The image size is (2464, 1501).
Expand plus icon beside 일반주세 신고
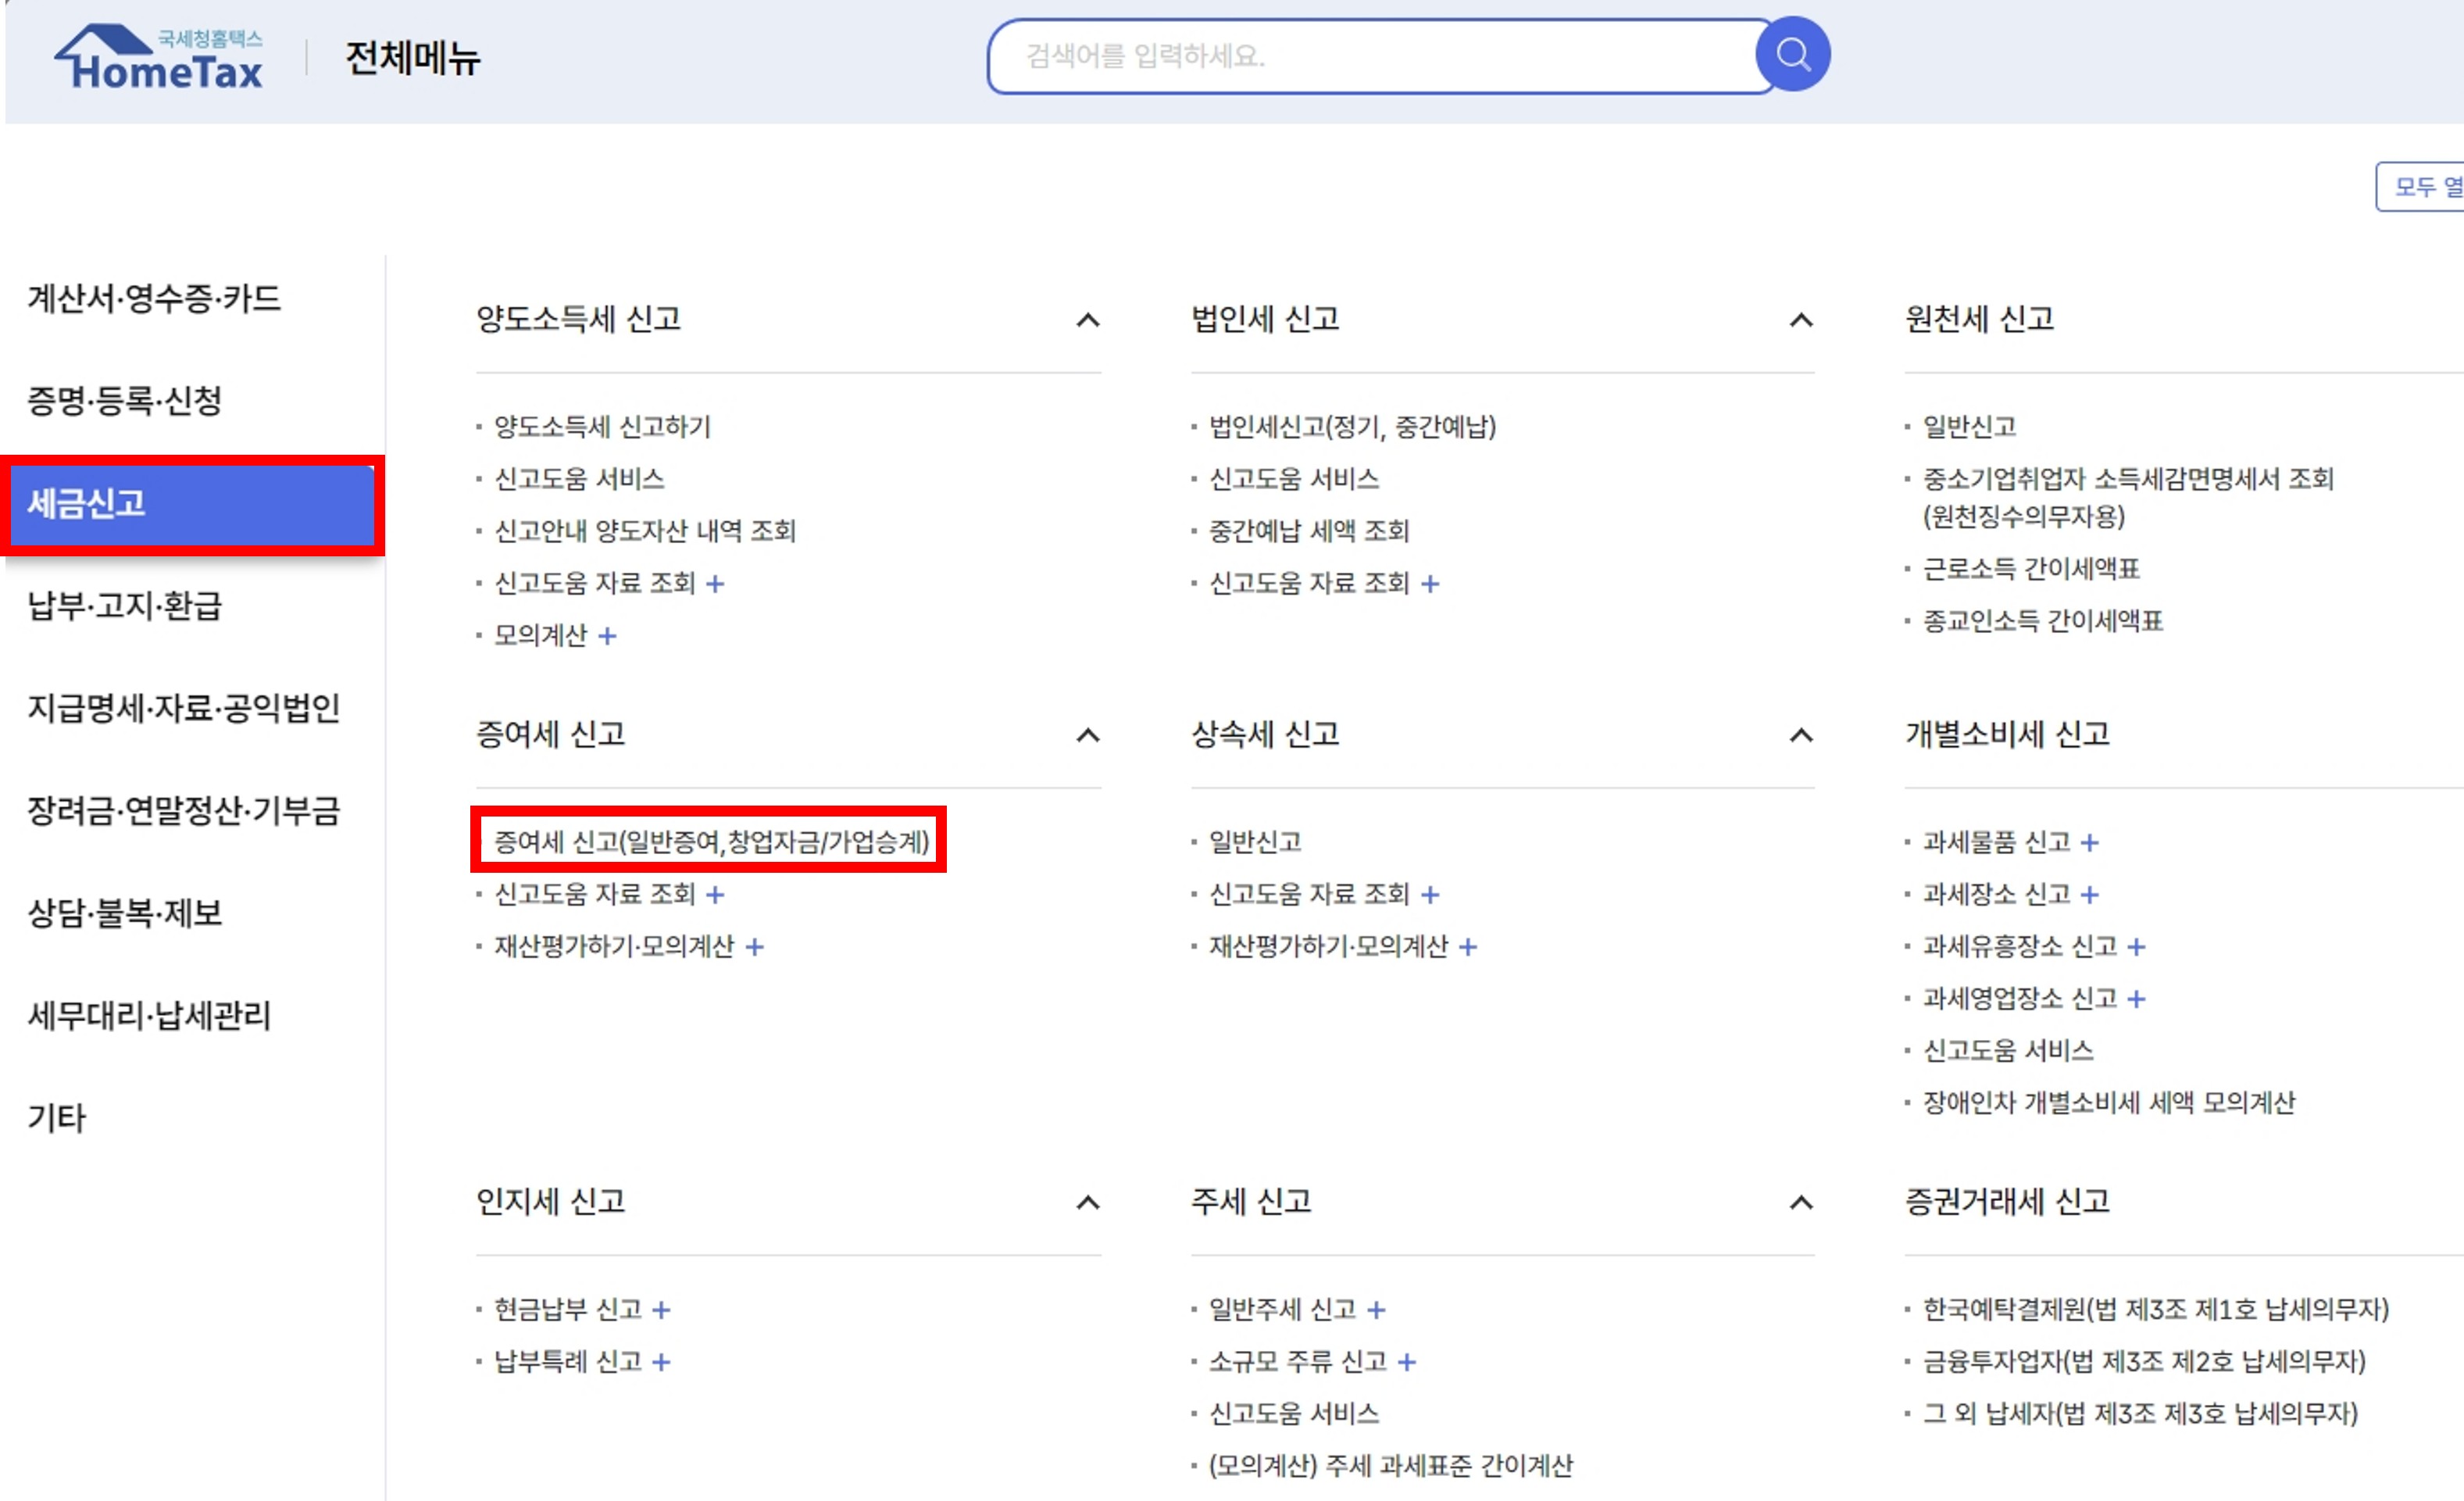(1376, 1310)
